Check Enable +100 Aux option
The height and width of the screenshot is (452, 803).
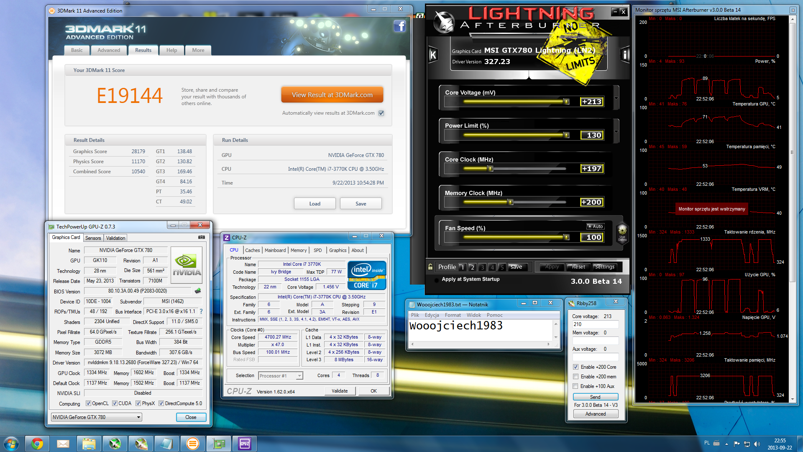pyautogui.click(x=575, y=386)
